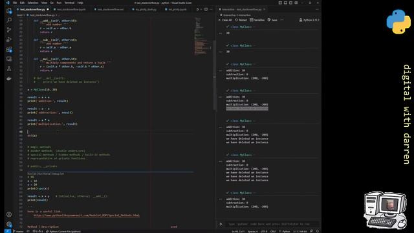
Task: Click the Split Editor icon
Action: click(x=206, y=9)
